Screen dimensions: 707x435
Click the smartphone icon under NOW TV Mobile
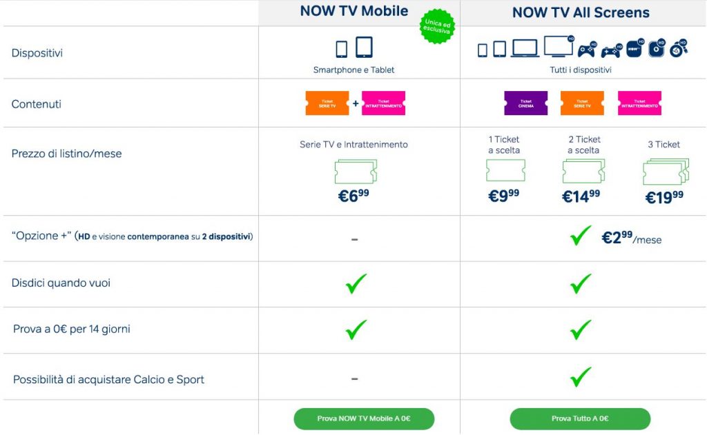(x=341, y=49)
